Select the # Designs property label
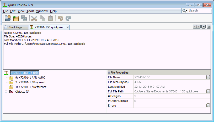This screenshot has width=214, height=122. point(114,96)
